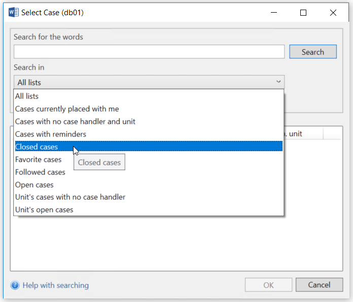Expand the Search in dropdown arrow
This screenshot has height=302, width=353.
tap(278, 82)
